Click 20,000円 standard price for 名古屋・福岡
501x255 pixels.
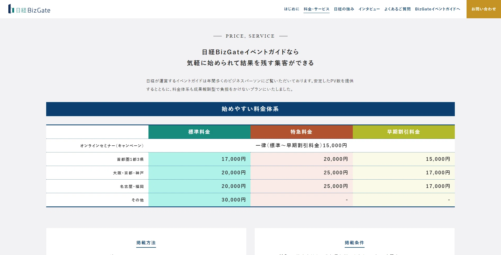(x=234, y=186)
